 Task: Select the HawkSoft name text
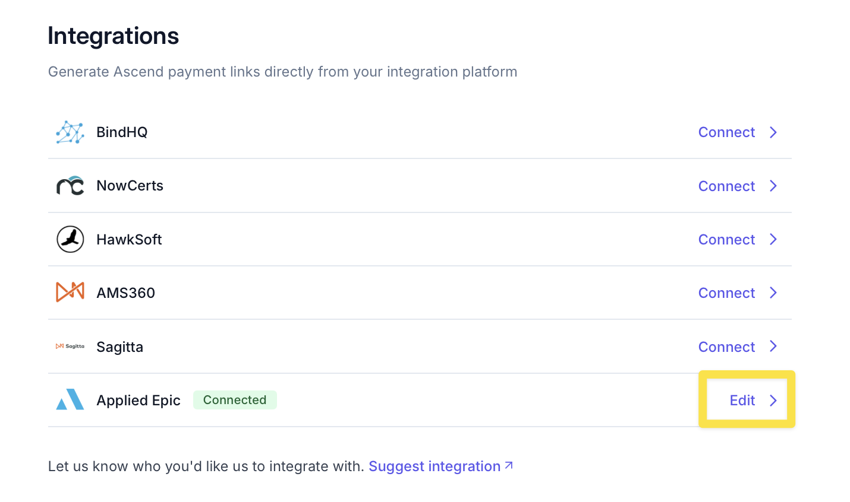click(x=129, y=239)
